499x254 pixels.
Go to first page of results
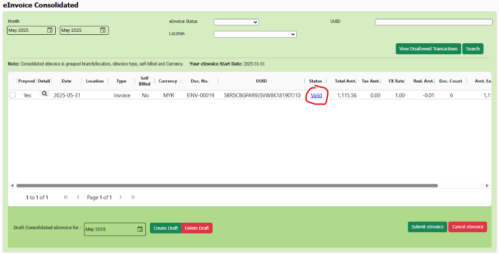pyautogui.click(x=66, y=197)
